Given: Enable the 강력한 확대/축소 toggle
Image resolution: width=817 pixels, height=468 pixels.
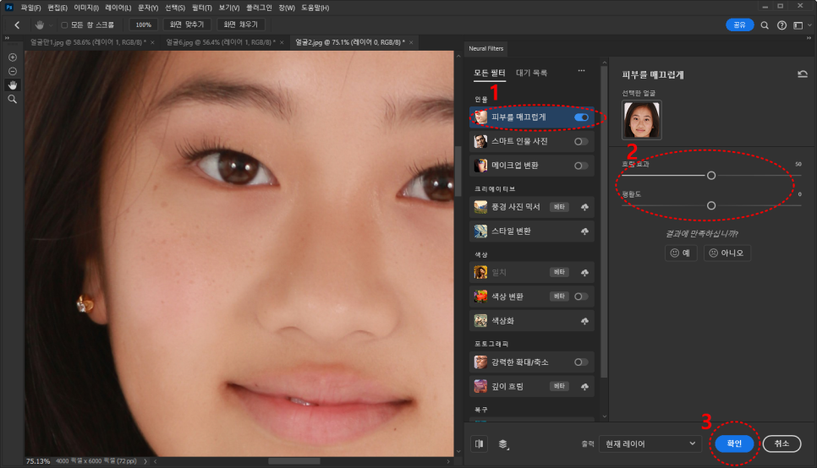Looking at the screenshot, I should (x=581, y=362).
